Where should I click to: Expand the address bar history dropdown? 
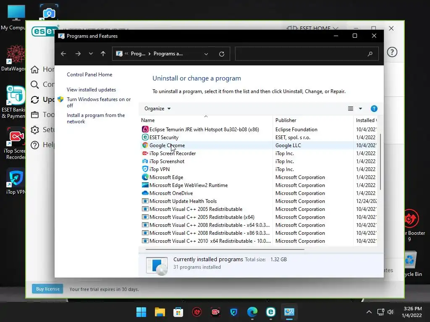[206, 54]
